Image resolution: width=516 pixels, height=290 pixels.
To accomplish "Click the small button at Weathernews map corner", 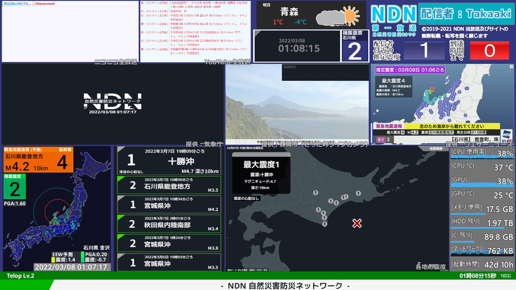I will (x=511, y=67).
